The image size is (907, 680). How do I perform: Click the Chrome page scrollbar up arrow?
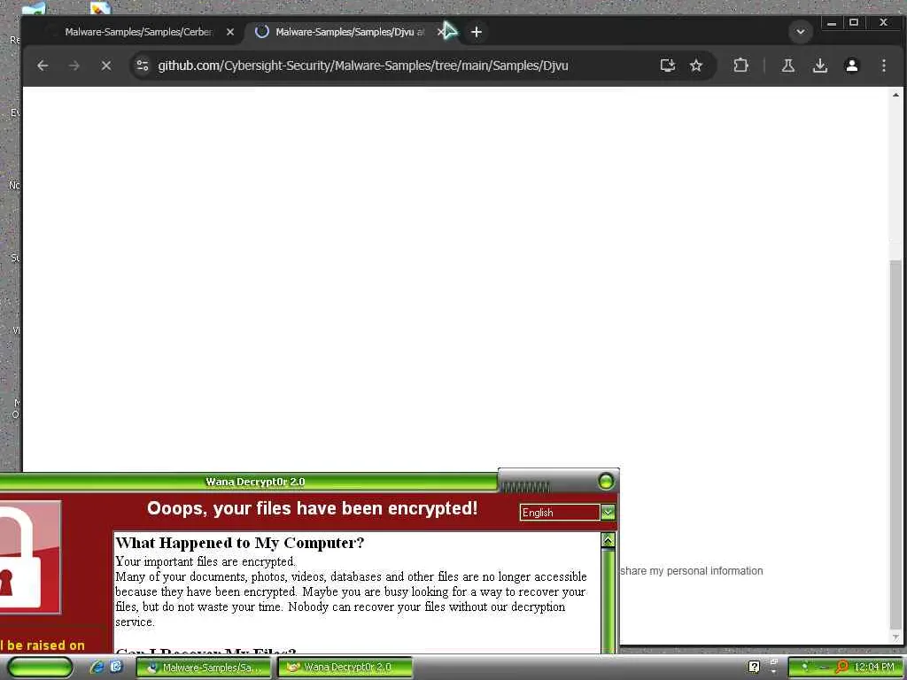(895, 95)
